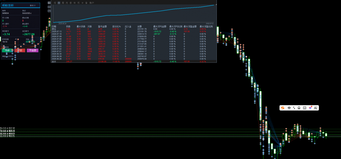Click the 持仓 positions row label
Viewport: 341px width, 159px height.
54,29
